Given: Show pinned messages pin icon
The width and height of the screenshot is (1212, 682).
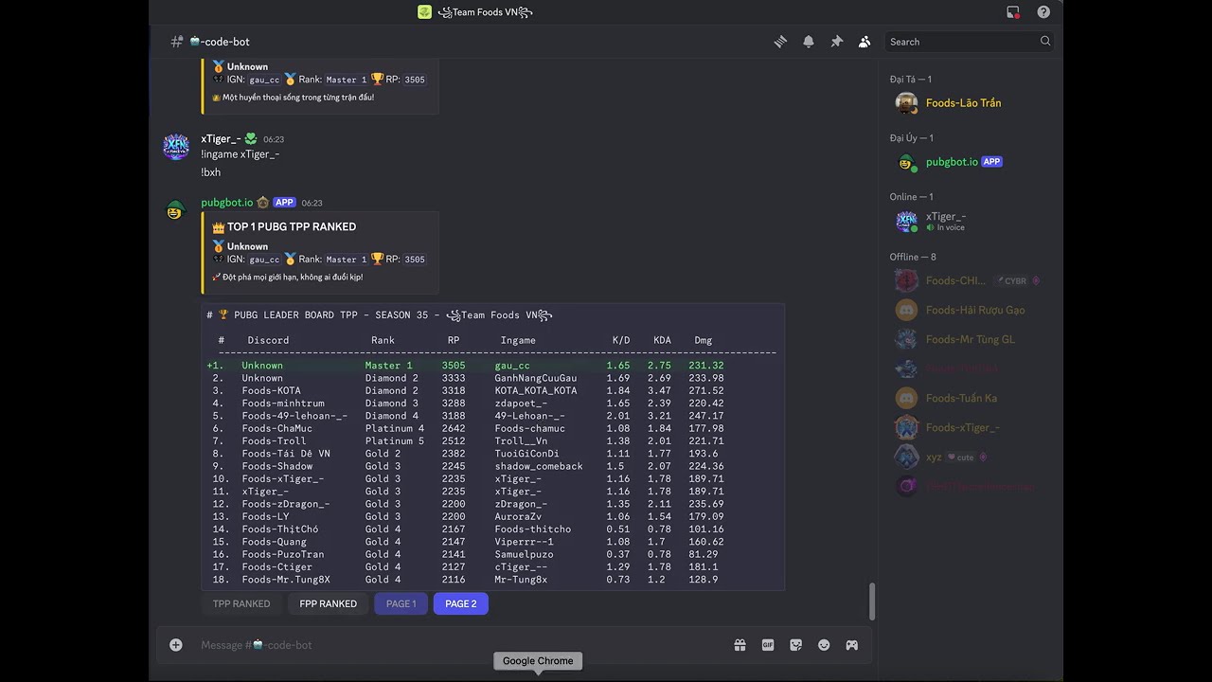Looking at the screenshot, I should point(837,42).
